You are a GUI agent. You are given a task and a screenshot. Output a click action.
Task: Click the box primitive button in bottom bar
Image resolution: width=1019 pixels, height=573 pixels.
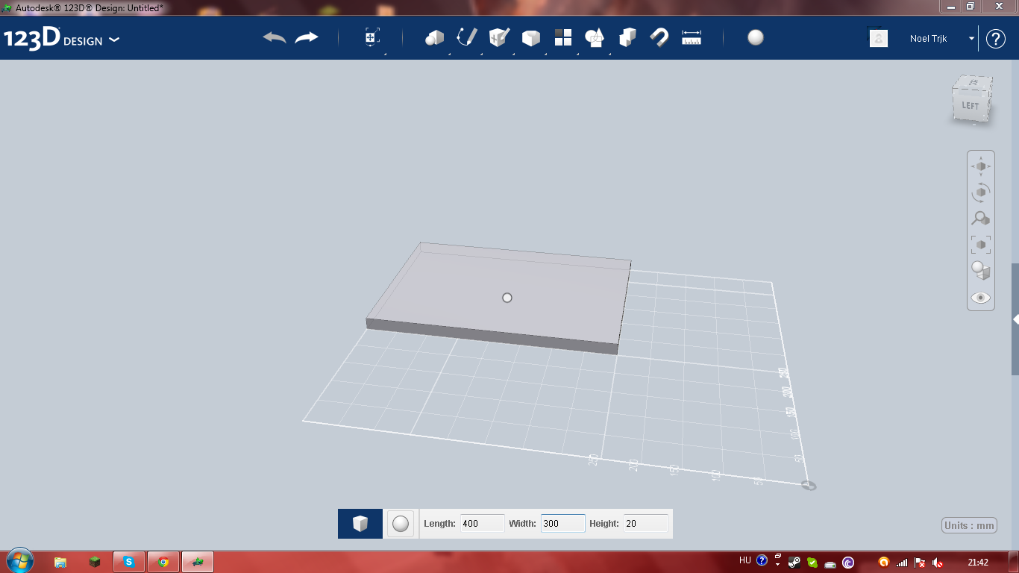coord(360,524)
